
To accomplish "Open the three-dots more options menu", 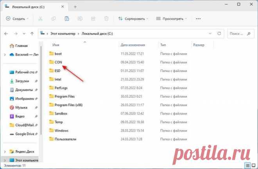I will [x=198, y=19].
